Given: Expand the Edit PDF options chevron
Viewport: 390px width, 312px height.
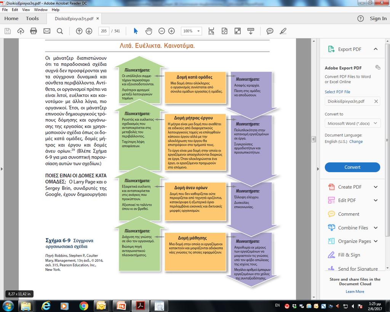Looking at the screenshot, I should (x=376, y=200).
